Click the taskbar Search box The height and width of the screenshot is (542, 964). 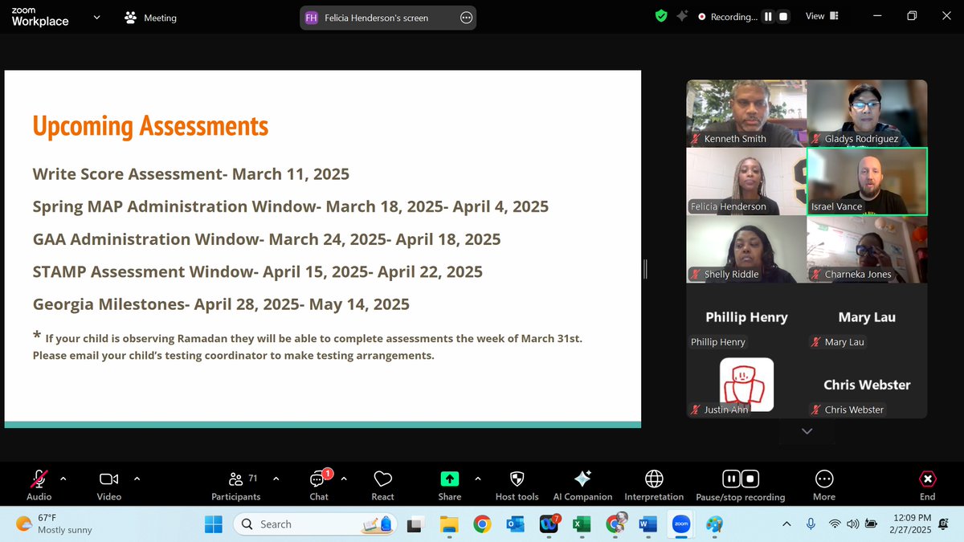point(316,524)
